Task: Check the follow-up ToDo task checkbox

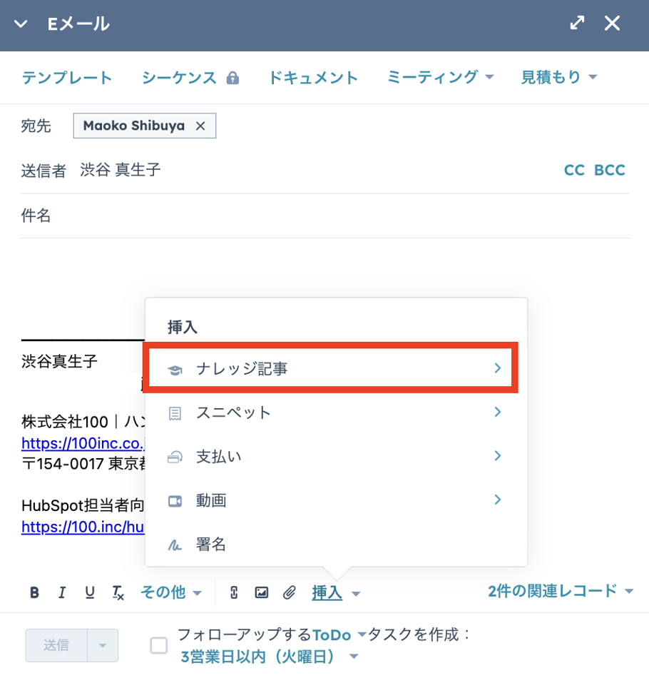Action: (x=158, y=644)
